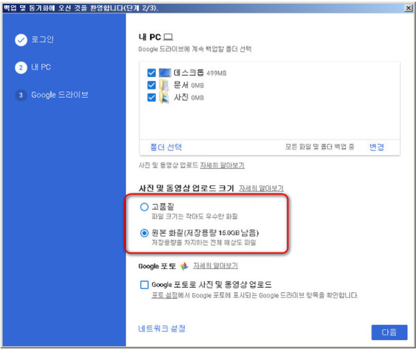Screen dimensions: 418x350
Task: Click the Google 포토 pinwheel icon
Action: tap(184, 266)
